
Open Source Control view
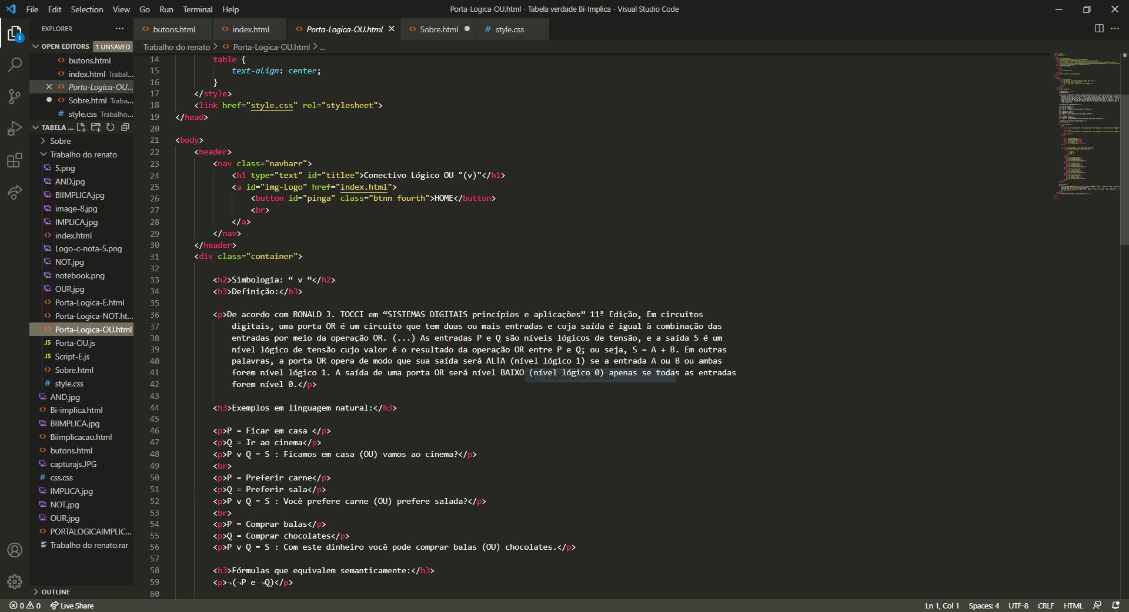[15, 96]
